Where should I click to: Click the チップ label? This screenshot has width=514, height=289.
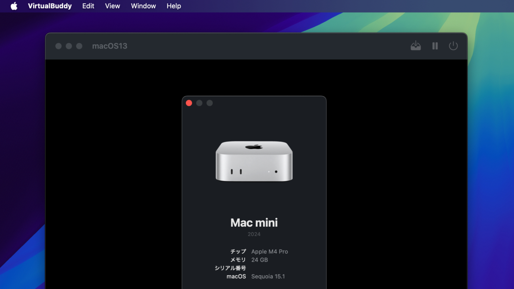238,252
